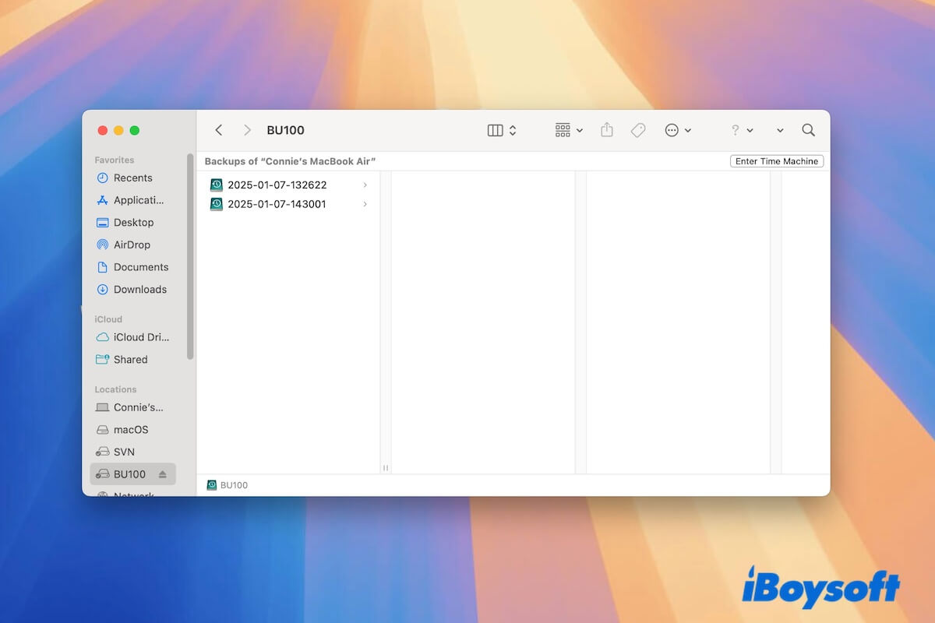The image size is (935, 623).
Task: Open the ellipsis Action menu
Action: pos(677,131)
